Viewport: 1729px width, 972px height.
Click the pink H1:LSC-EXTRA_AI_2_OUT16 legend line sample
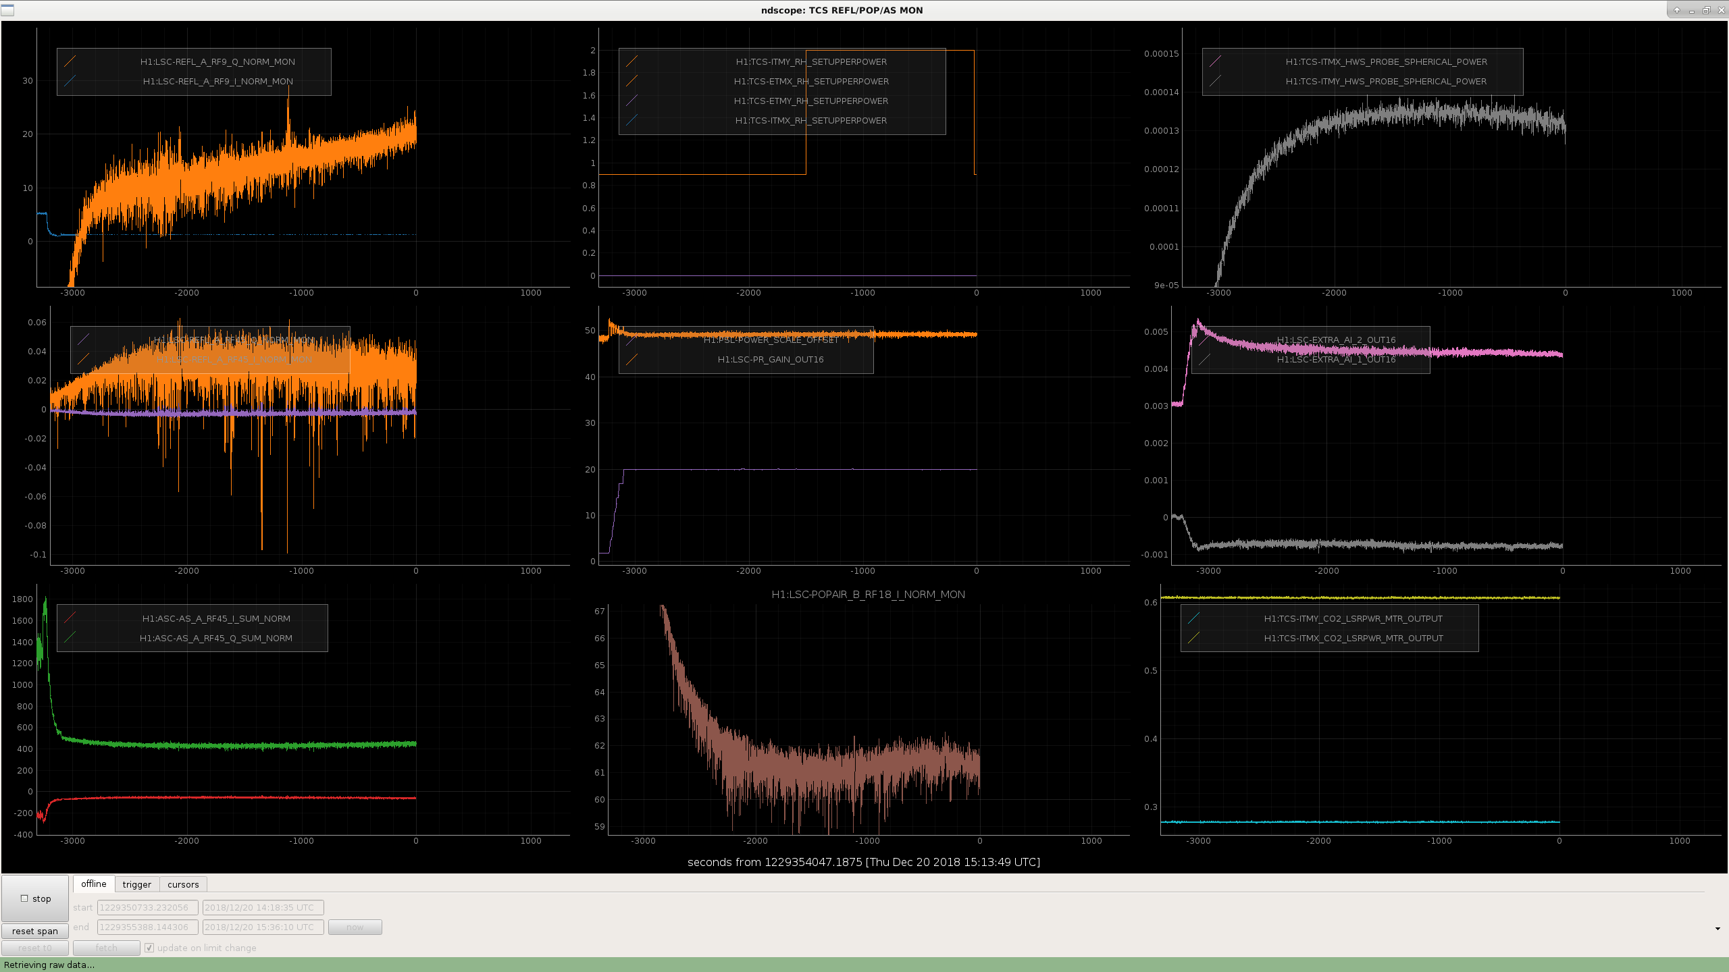(1204, 340)
